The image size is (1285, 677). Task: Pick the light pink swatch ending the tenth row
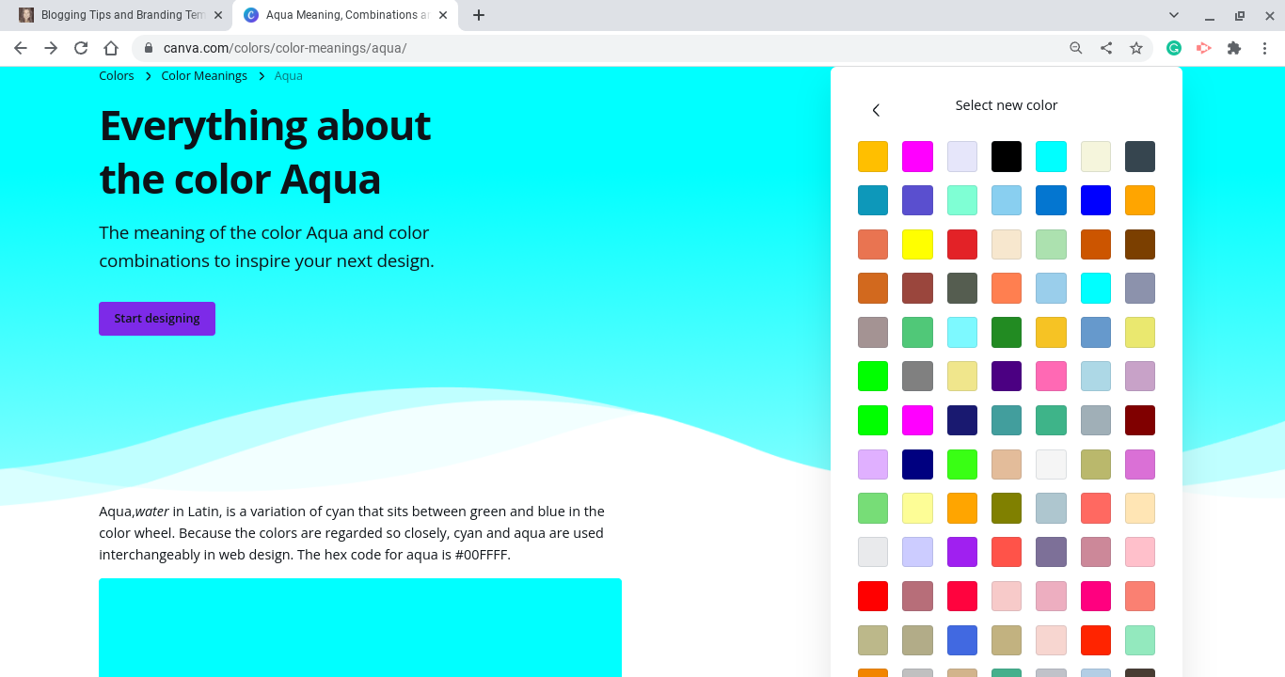point(1140,552)
